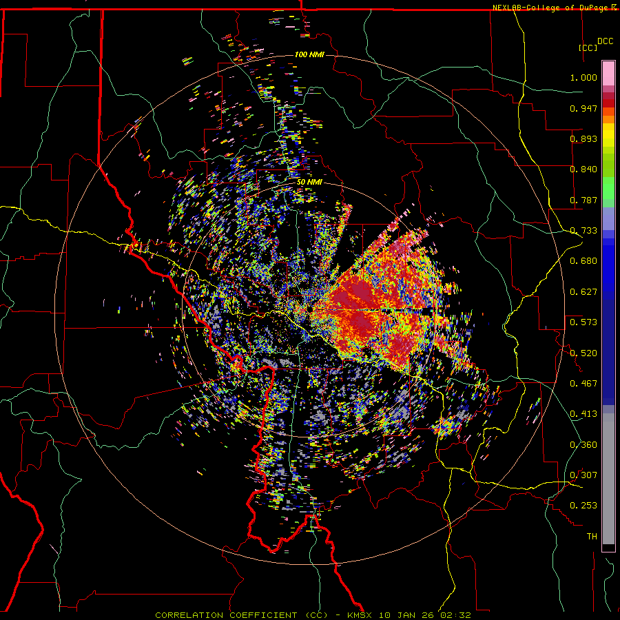Image resolution: width=620 pixels, height=620 pixels.
Task: Click the TH threshold label in the legend
Action: (592, 537)
